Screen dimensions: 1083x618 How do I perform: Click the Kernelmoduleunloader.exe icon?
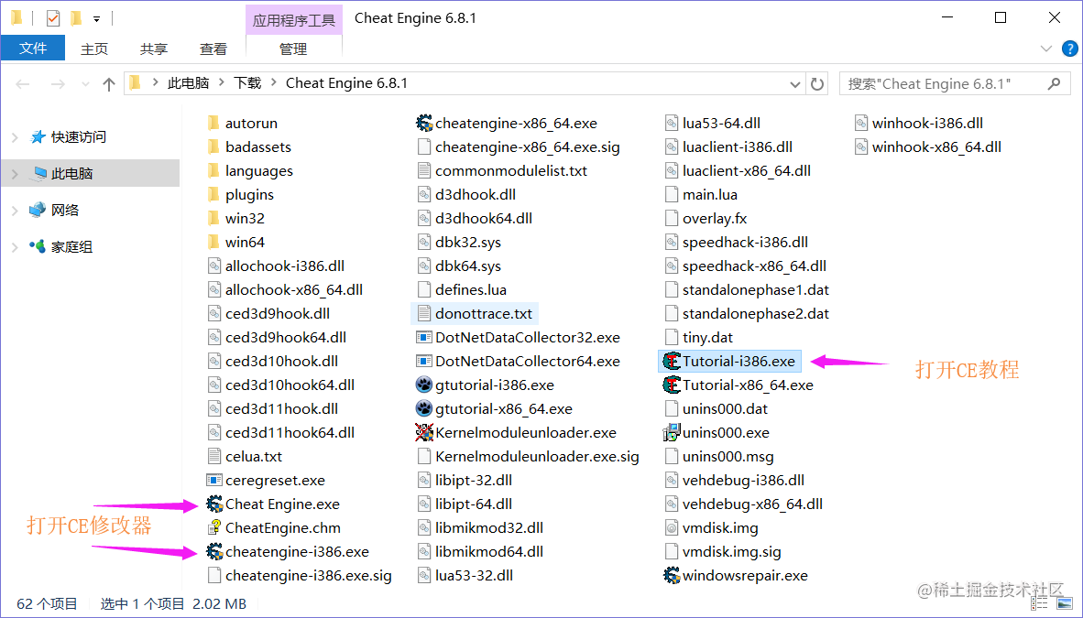(x=424, y=432)
